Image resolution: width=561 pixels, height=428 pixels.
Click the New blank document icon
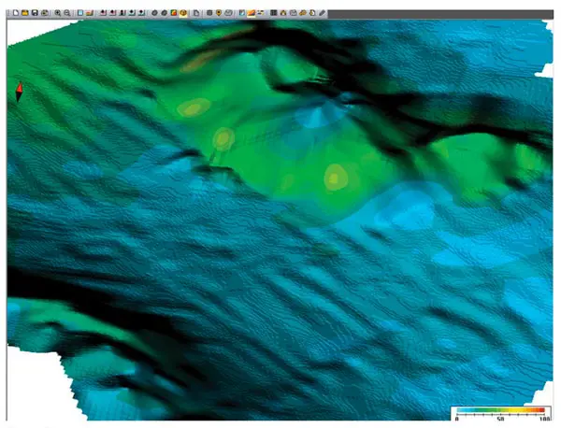pyautogui.click(x=16, y=13)
